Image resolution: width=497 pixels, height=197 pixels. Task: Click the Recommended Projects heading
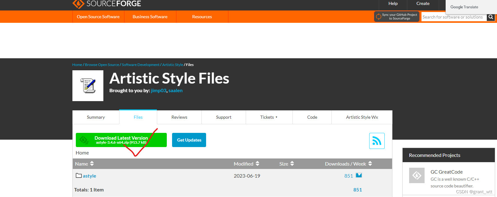click(434, 155)
